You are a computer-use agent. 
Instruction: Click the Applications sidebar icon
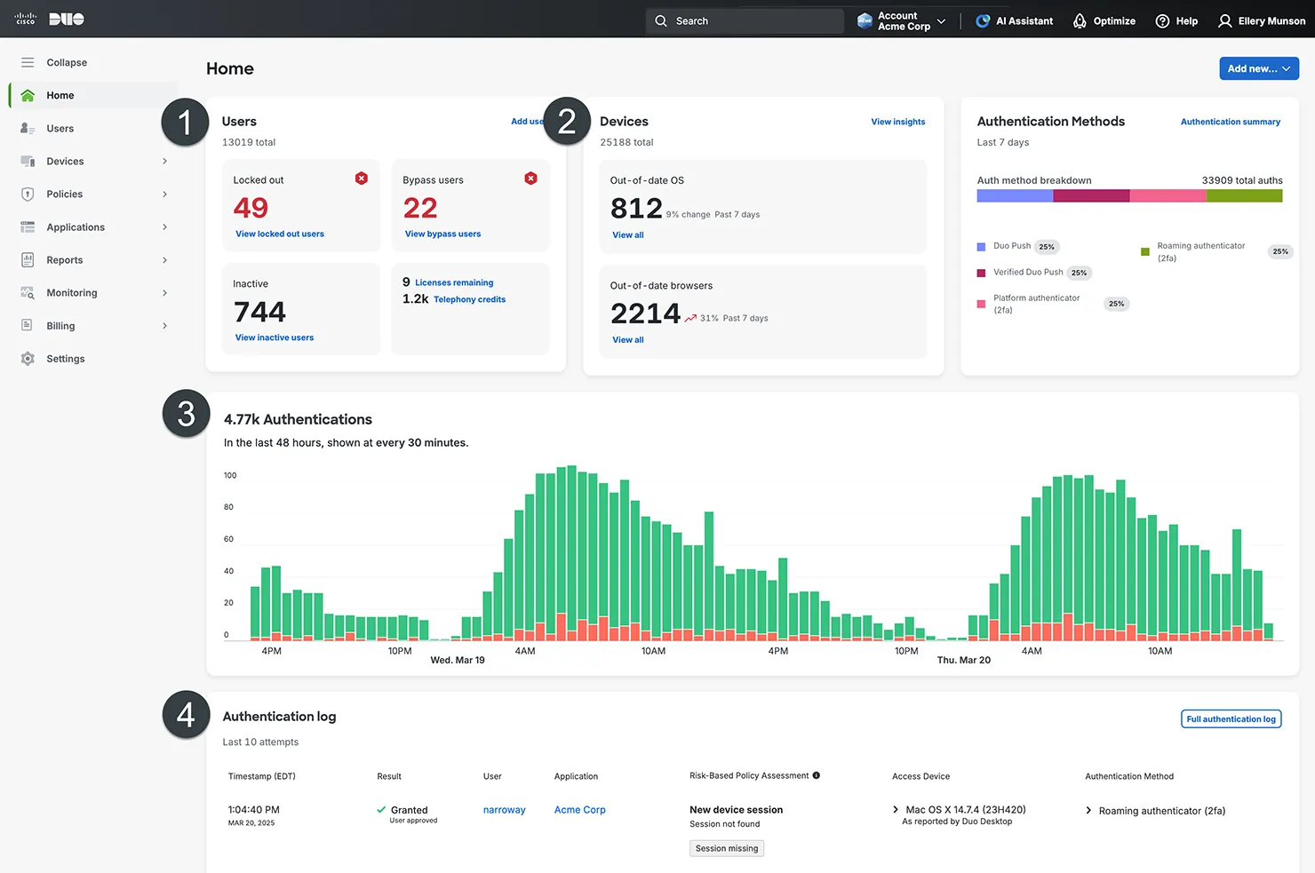tap(28, 226)
